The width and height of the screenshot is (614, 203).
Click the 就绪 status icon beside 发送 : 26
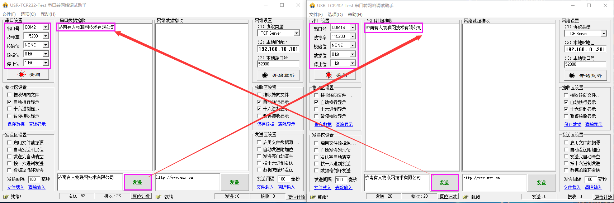[x=313, y=197]
